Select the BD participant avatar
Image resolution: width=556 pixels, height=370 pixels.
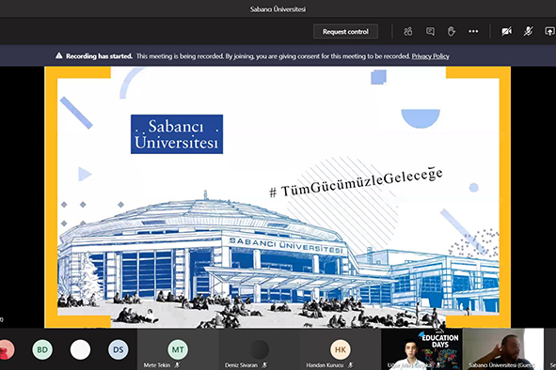tap(42, 349)
